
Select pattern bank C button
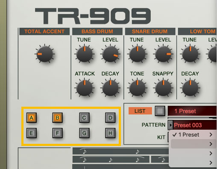84,118
